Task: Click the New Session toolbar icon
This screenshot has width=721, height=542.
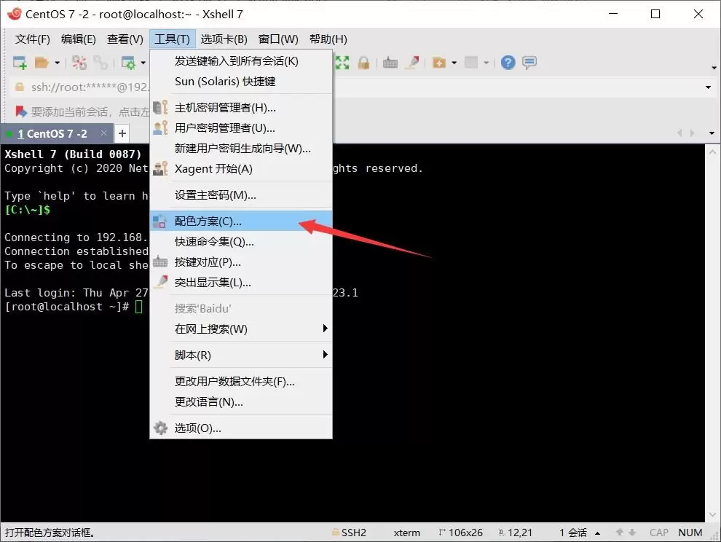Action: coord(20,63)
